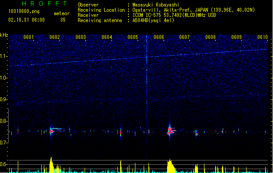Viewport: 273px width, 173px height.
Task: Click the 0602 time marker
Action: click(55, 37)
